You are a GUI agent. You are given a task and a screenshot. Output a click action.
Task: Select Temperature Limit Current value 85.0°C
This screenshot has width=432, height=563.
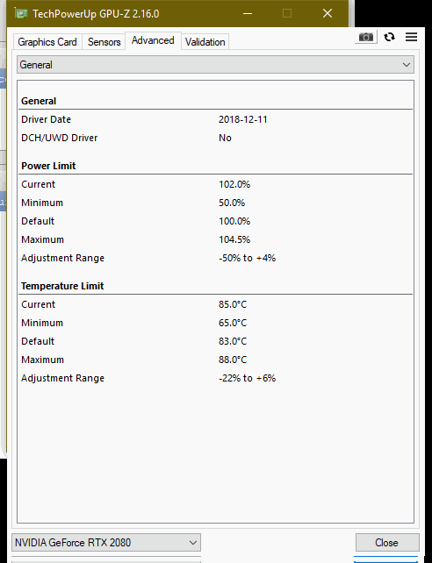(233, 304)
